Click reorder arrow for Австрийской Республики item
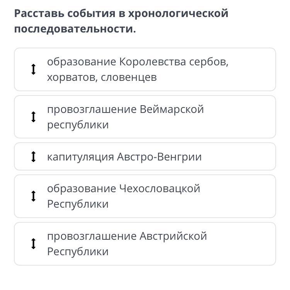The height and width of the screenshot is (290, 290). [33, 244]
